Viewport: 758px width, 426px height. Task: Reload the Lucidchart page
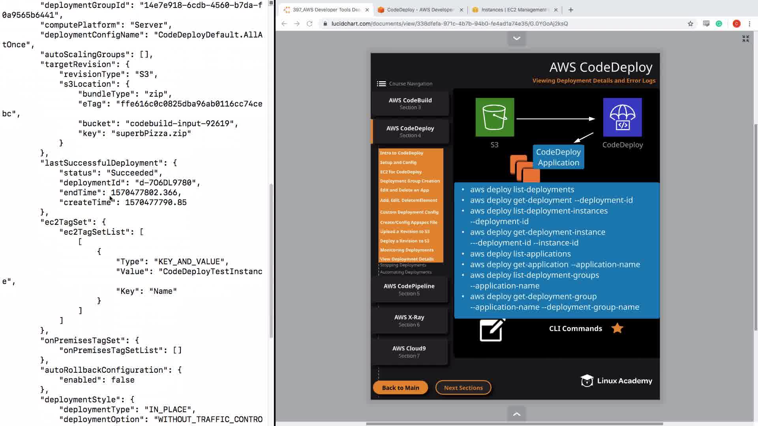pos(310,24)
